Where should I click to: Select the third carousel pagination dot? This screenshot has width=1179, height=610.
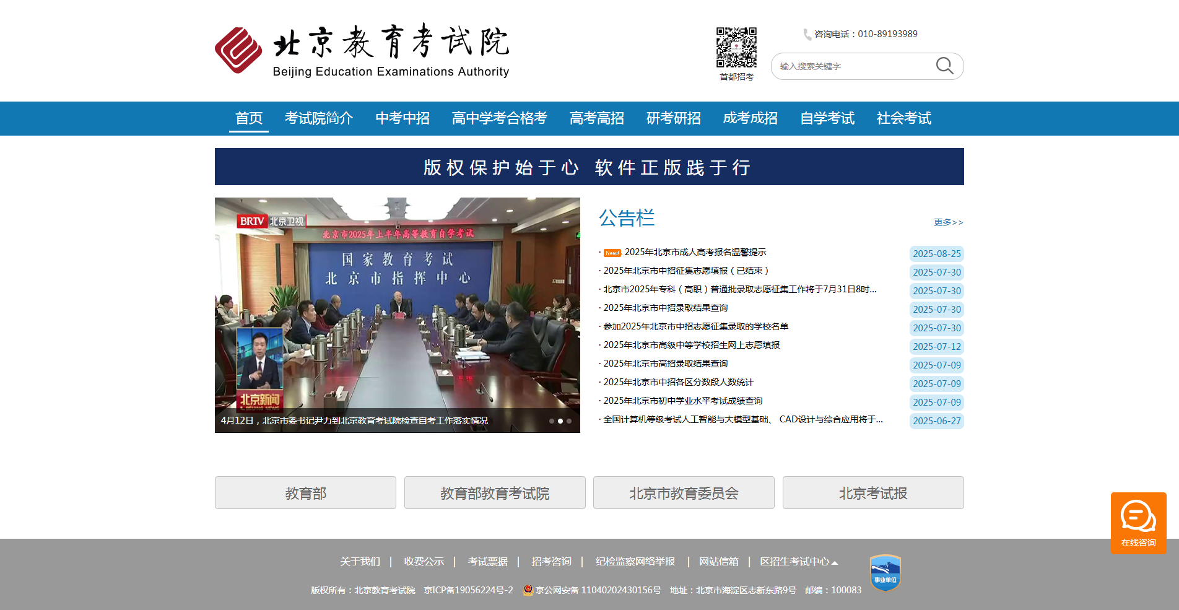[569, 420]
